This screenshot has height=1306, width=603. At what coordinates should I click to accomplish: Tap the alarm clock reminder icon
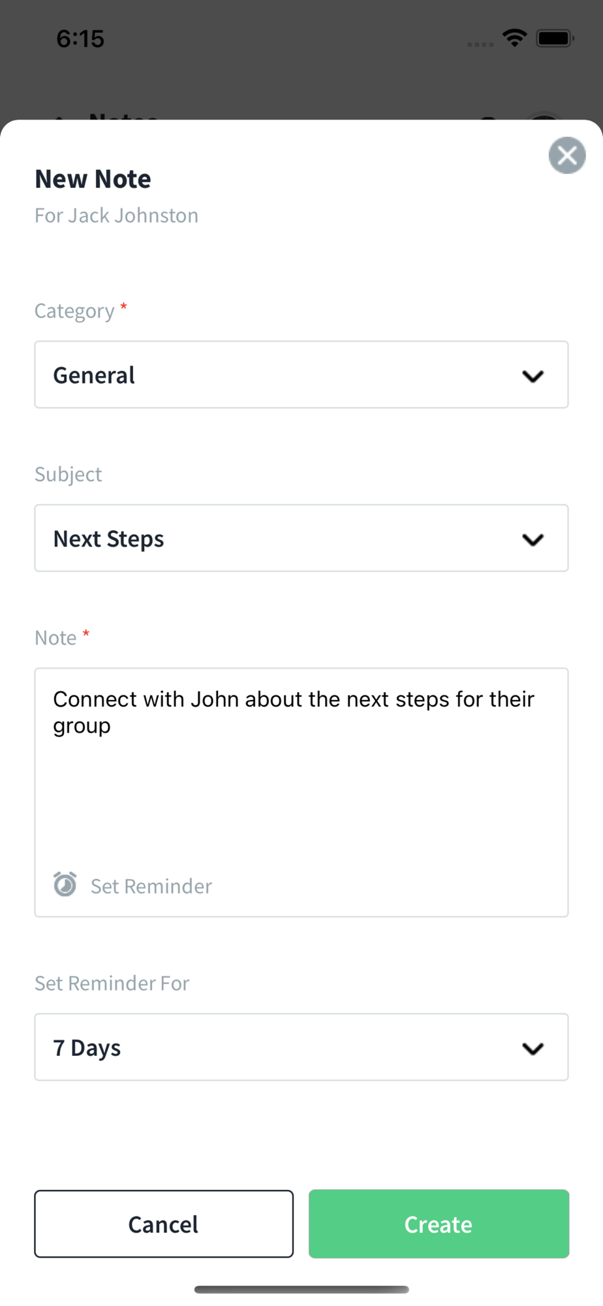pyautogui.click(x=65, y=885)
